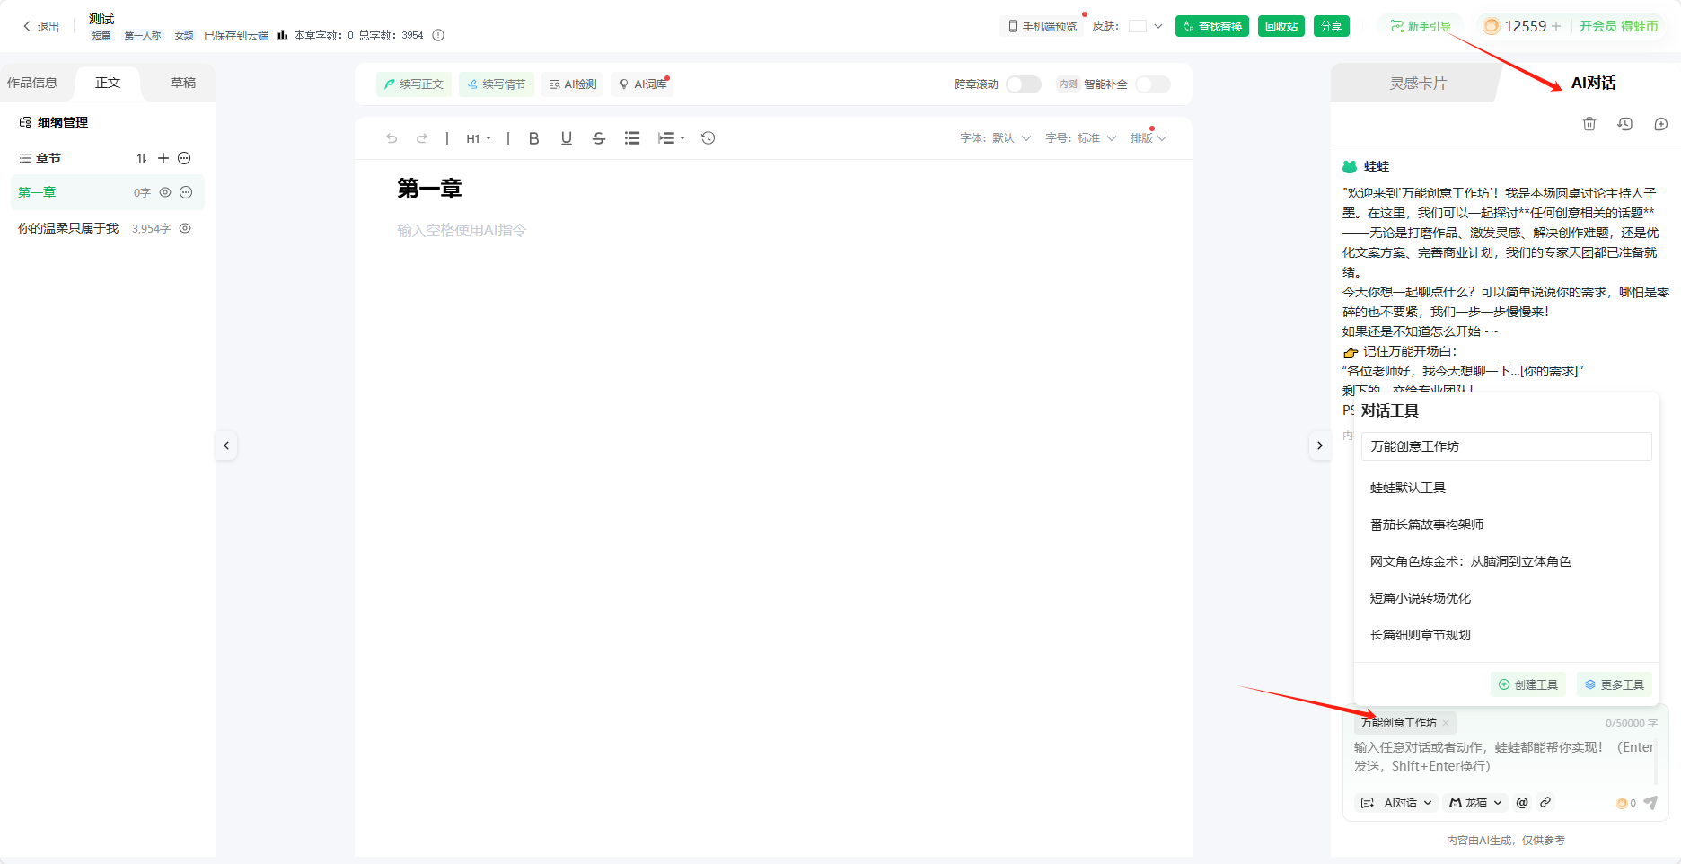The width and height of the screenshot is (1681, 864).
Task: Click the 皮肤 color swatch
Action: pyautogui.click(x=1138, y=26)
